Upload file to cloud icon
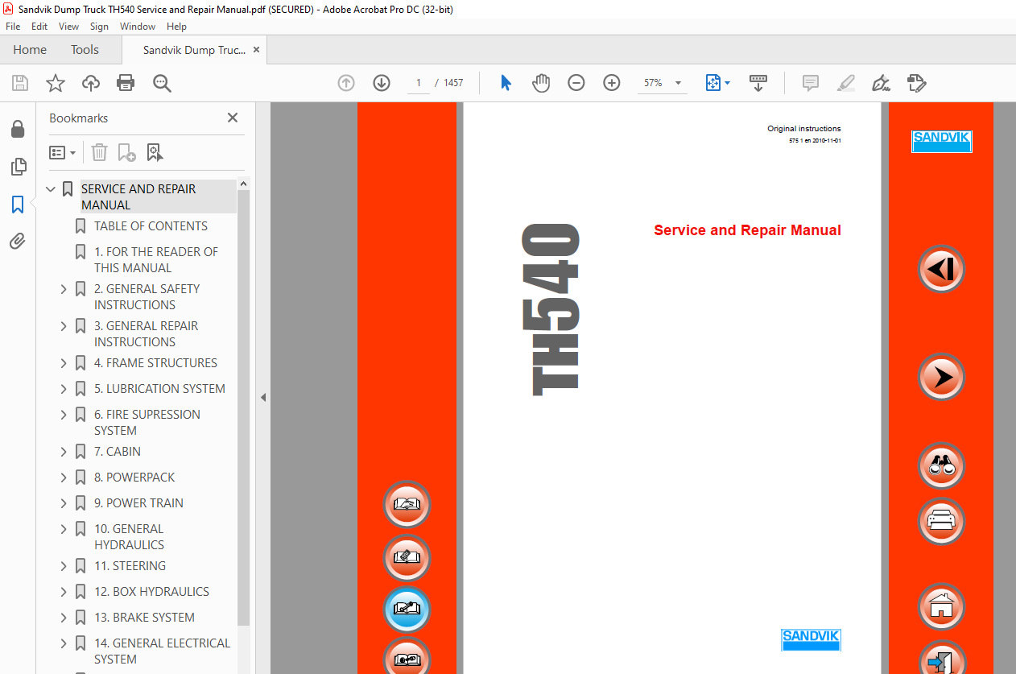This screenshot has width=1016, height=674. 91,83
